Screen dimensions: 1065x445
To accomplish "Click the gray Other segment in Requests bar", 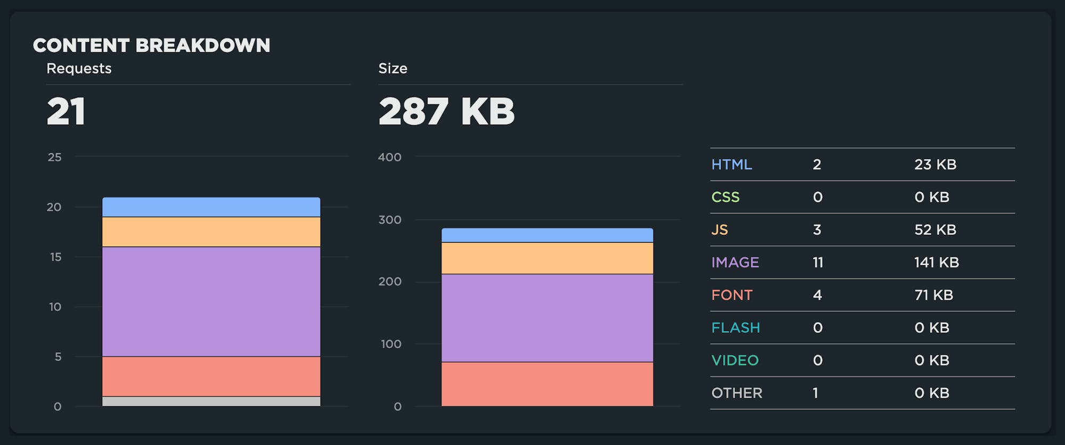I will 211,401.
